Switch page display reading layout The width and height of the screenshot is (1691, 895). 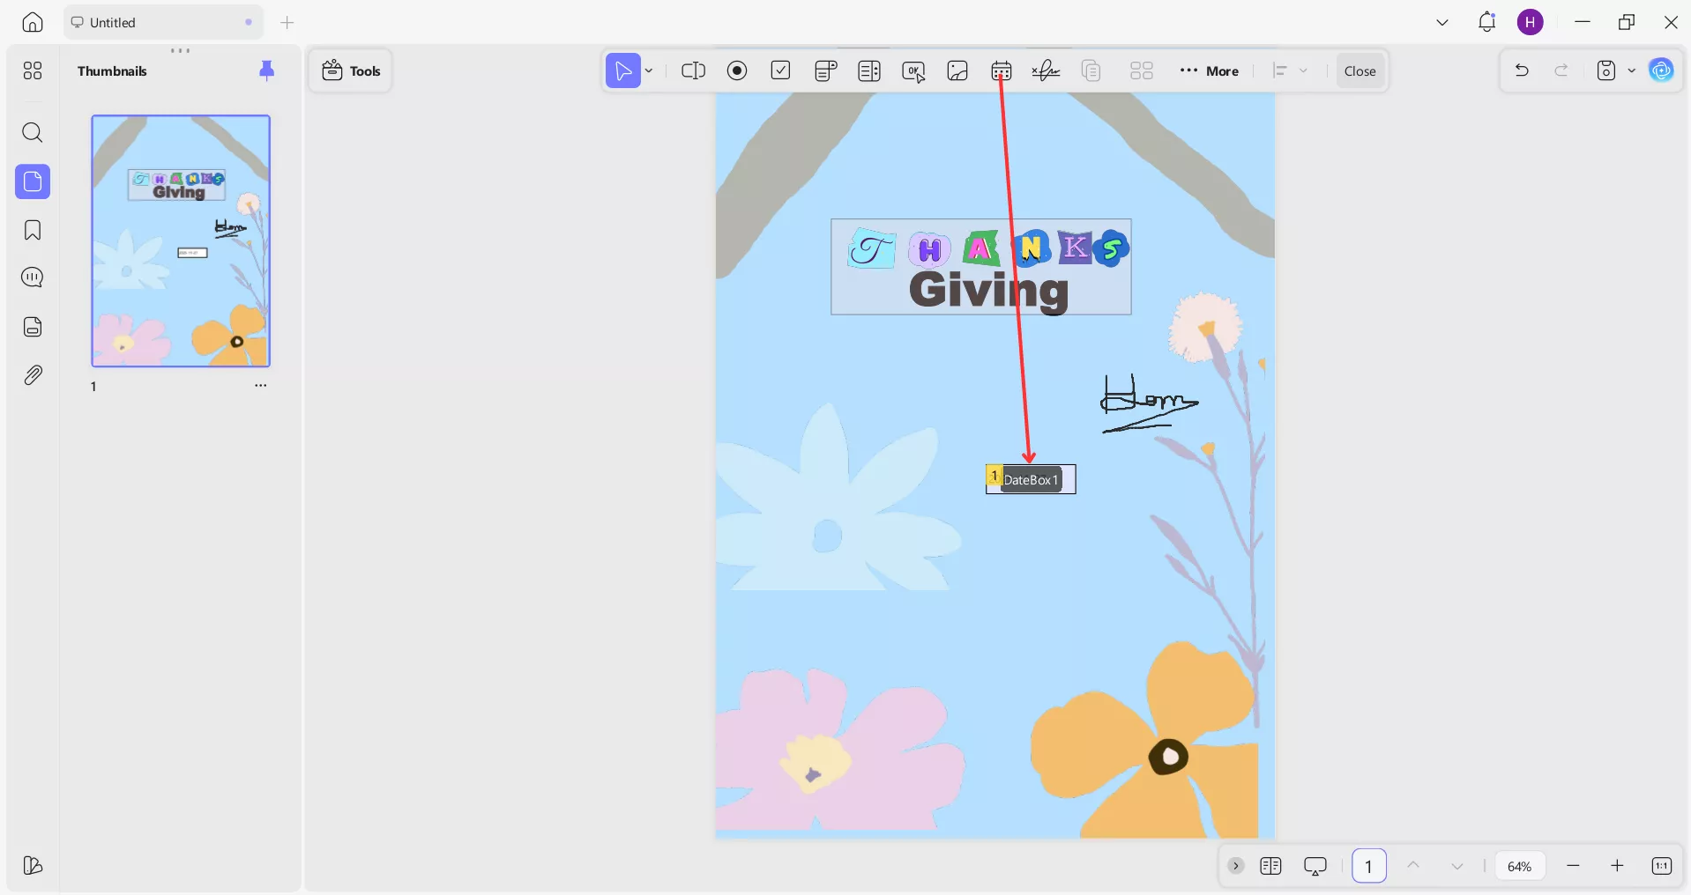tap(1270, 866)
